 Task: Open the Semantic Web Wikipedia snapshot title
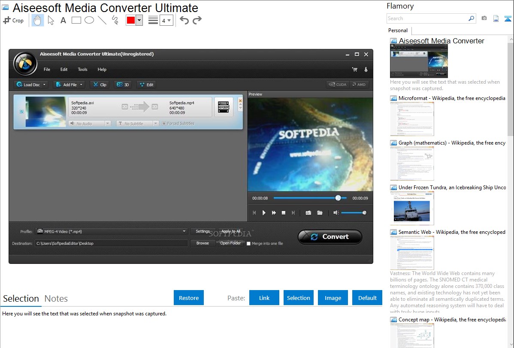[452, 232]
